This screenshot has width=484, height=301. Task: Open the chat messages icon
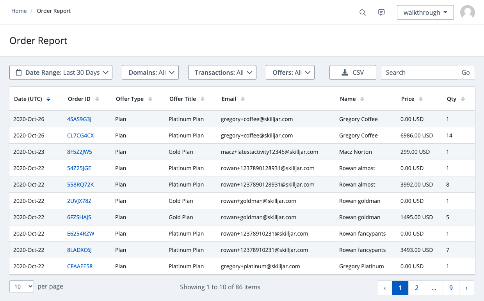381,12
